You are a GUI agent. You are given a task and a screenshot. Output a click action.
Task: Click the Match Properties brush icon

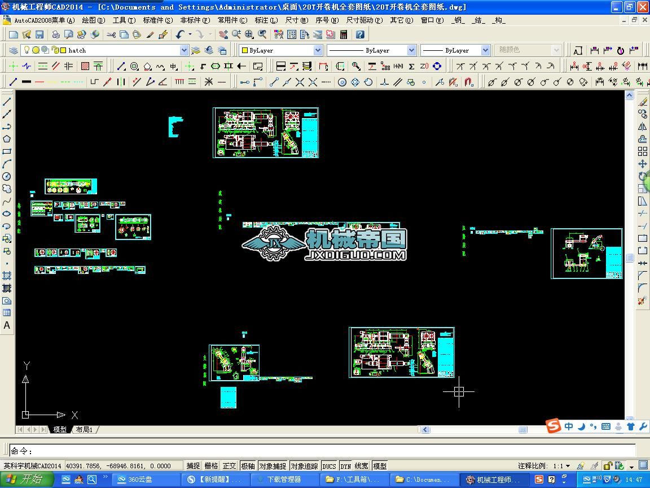coord(150,35)
